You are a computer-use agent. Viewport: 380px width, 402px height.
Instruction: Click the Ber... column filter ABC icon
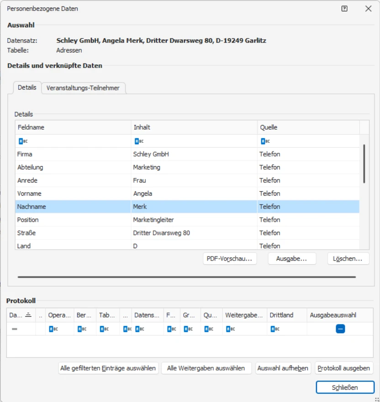pos(82,329)
